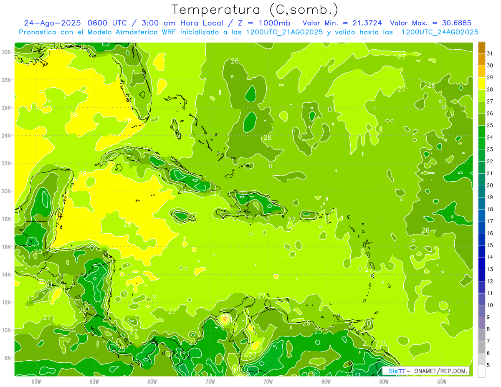Click the value 30 on the color scale
Image resolution: width=501 pixels, height=387 pixels.
(x=490, y=66)
